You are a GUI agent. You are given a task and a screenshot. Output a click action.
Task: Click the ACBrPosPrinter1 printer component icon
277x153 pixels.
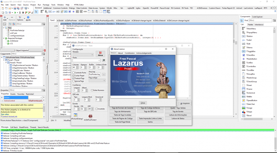90,116
